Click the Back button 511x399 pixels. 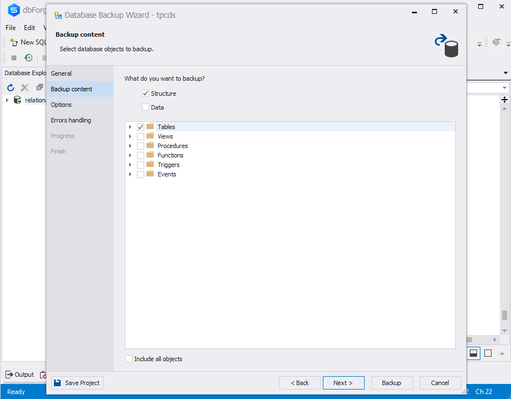[x=299, y=383]
